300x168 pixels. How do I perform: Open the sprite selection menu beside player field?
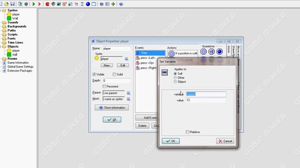127,59
